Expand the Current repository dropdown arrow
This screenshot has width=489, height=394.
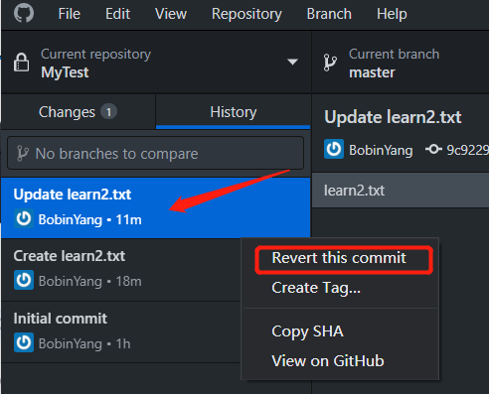(x=292, y=62)
